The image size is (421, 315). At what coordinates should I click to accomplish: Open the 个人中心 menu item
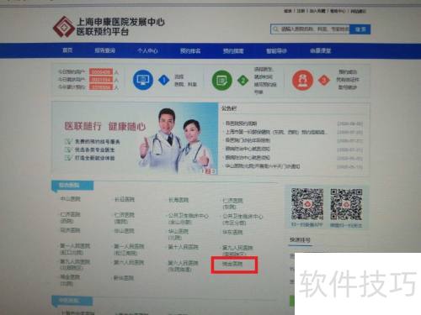[147, 50]
